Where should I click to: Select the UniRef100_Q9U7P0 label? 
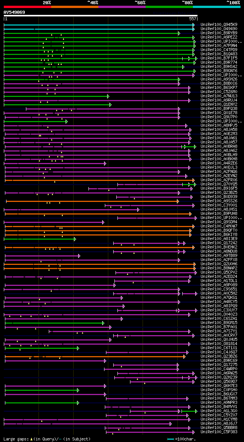coord(219,117)
